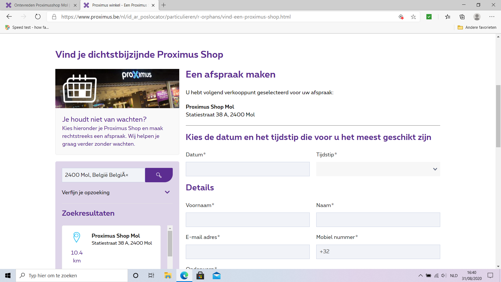
Task: Open Andere favorieten folder
Action: pyautogui.click(x=477, y=27)
